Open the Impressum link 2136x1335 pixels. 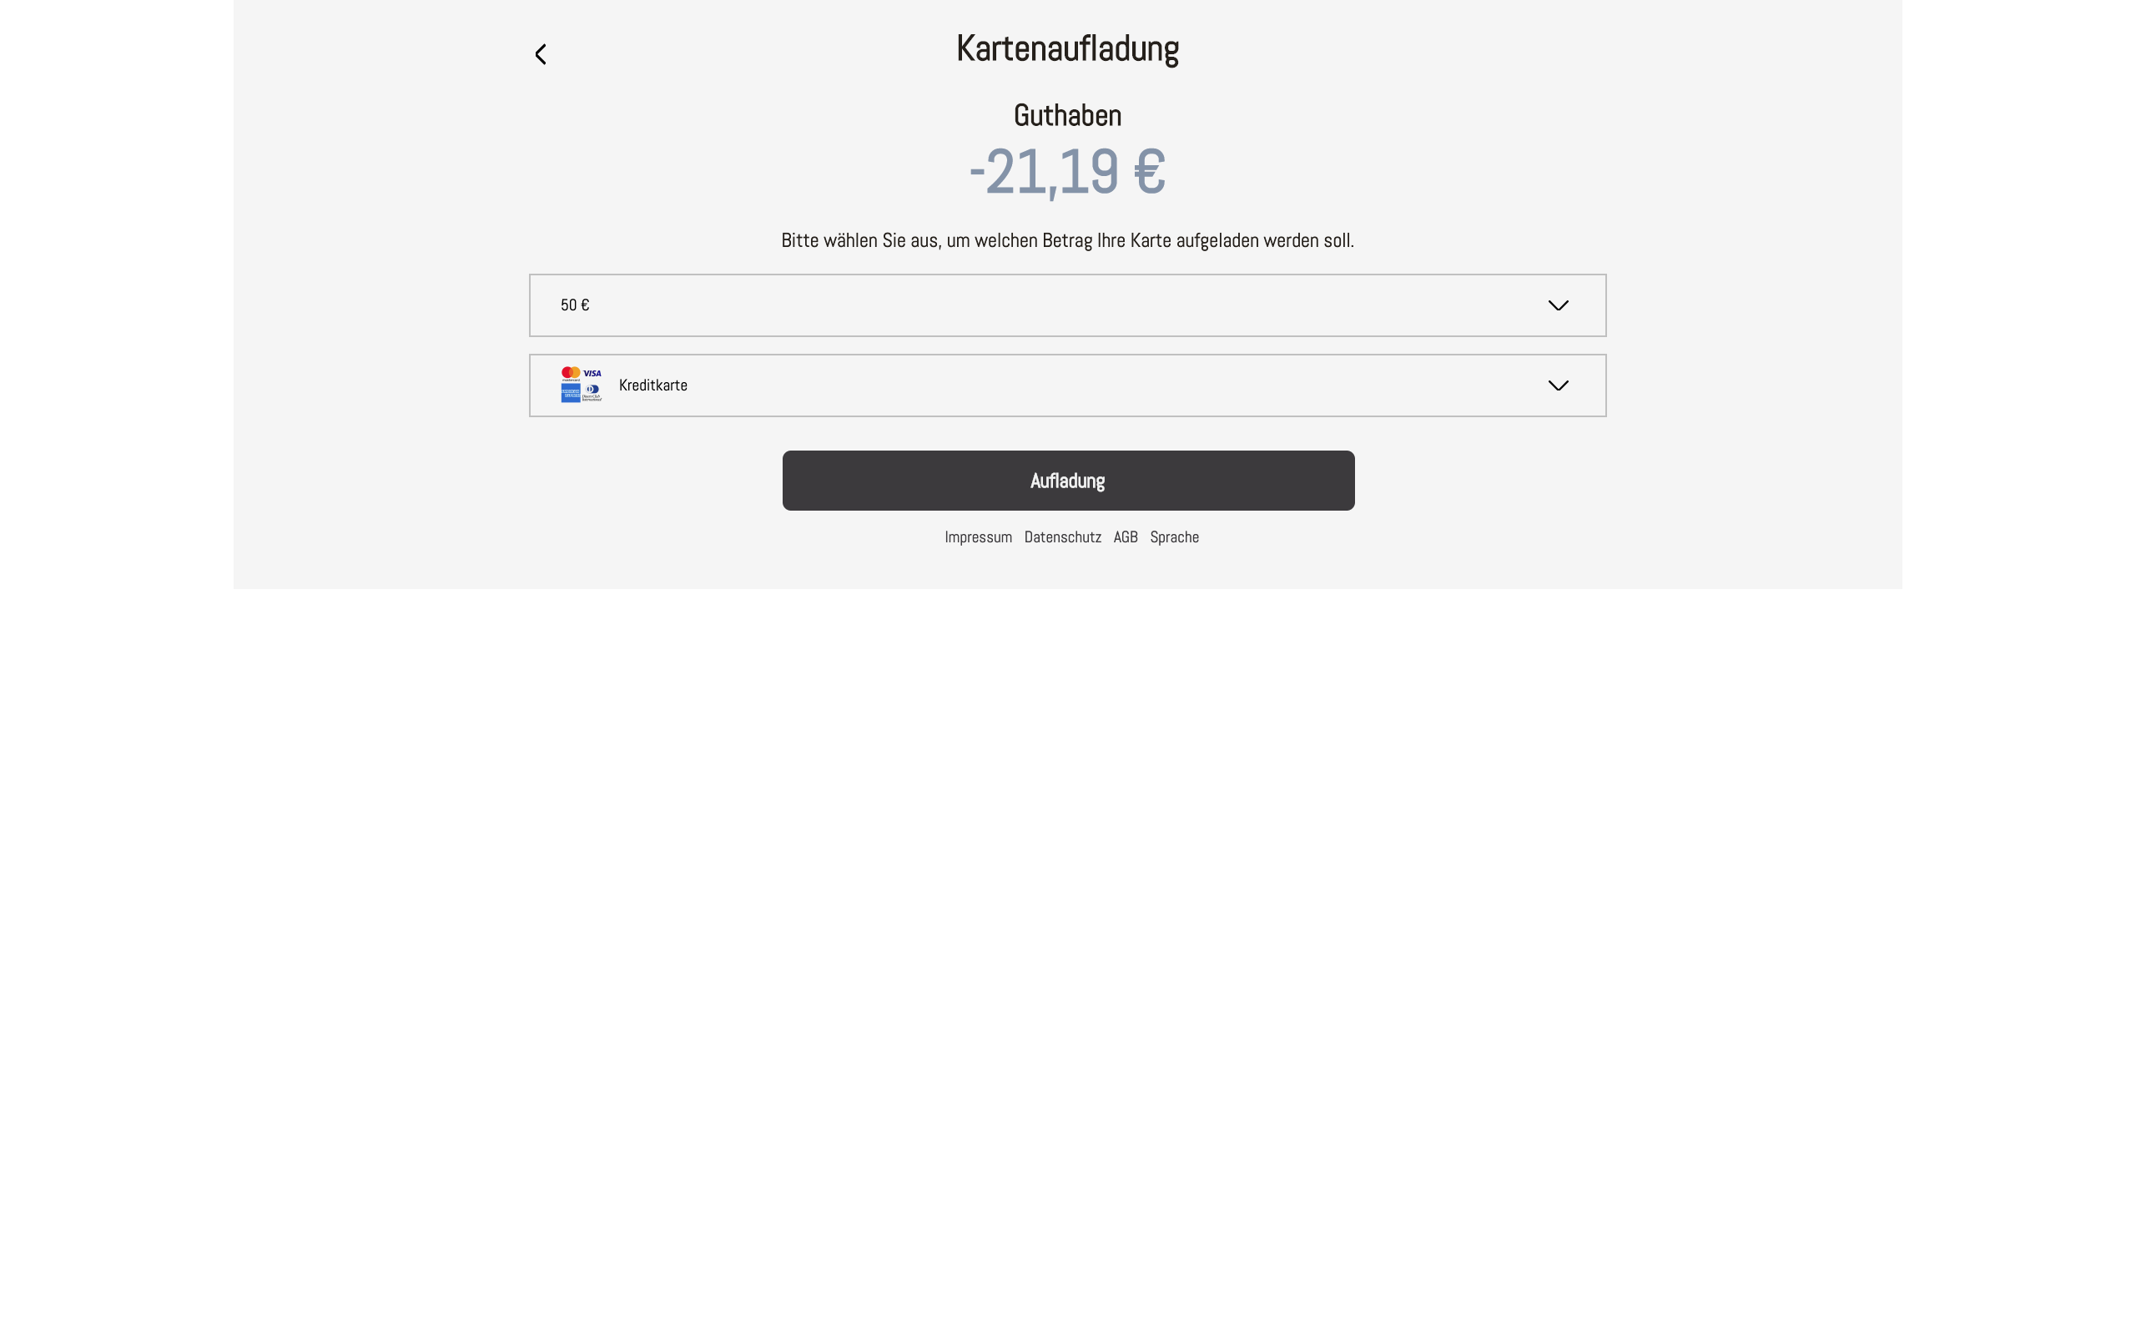pyautogui.click(x=978, y=537)
